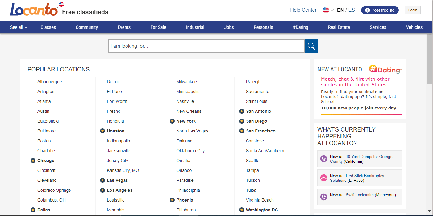Open the Events category

tap(124, 27)
